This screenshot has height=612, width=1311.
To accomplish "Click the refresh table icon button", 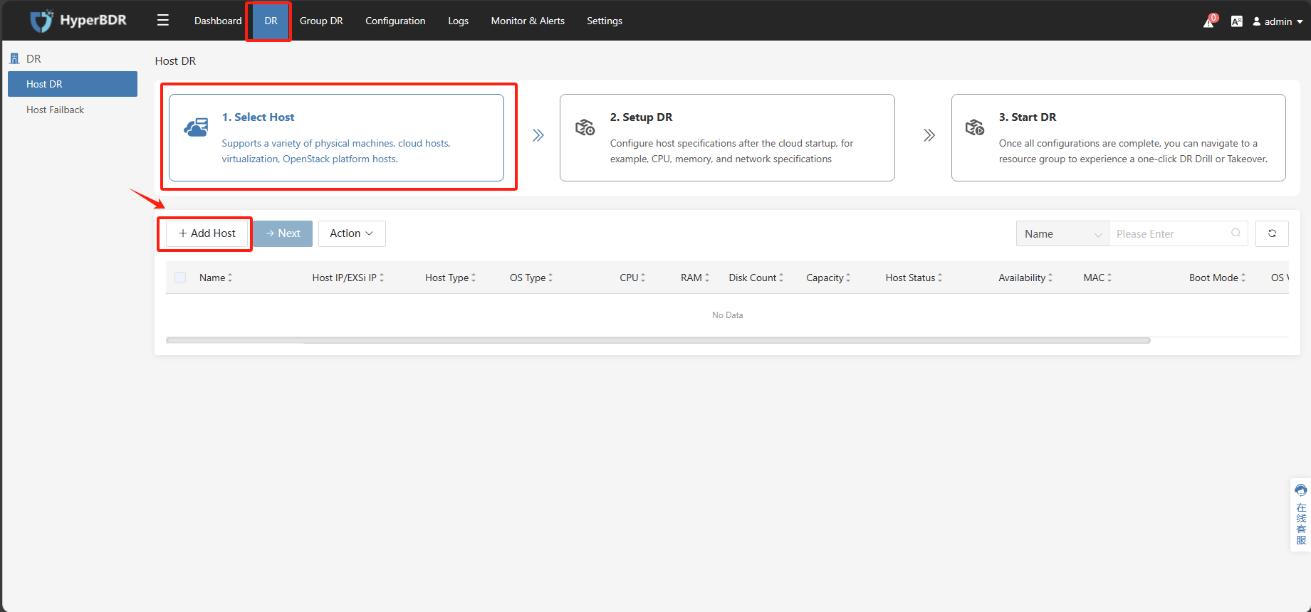I will coord(1272,233).
